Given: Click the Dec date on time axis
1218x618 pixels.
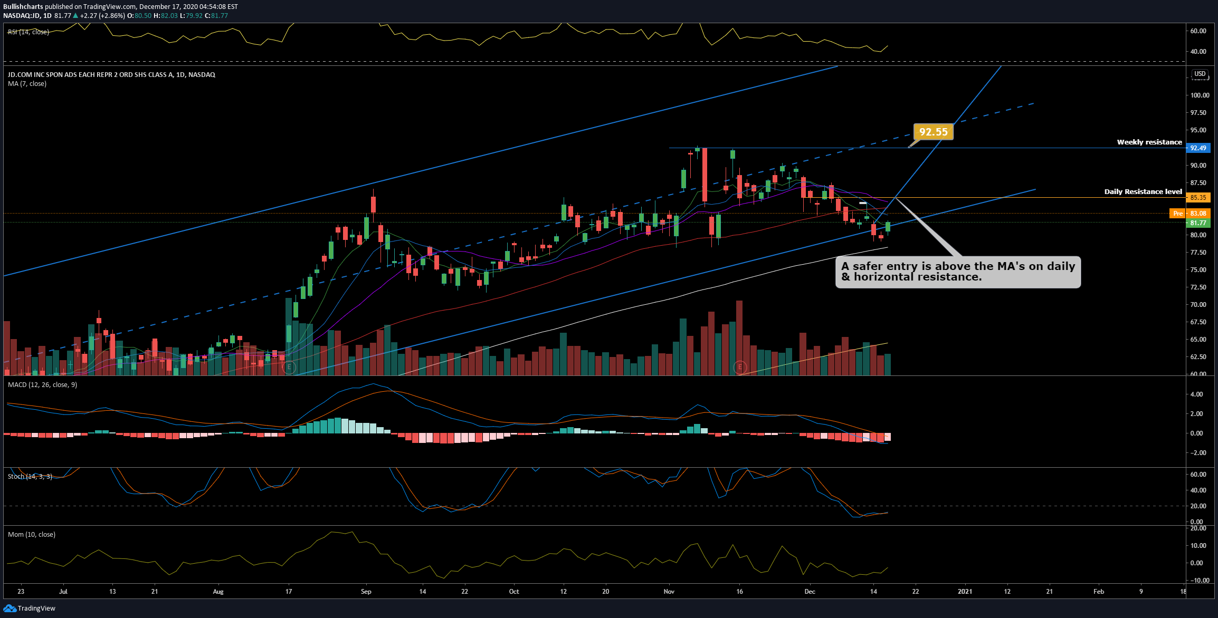Looking at the screenshot, I should (810, 592).
